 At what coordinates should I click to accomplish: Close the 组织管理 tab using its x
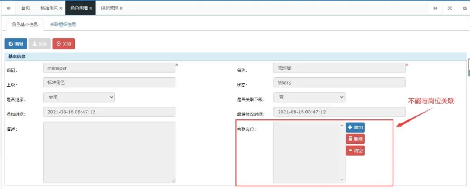tap(121, 8)
